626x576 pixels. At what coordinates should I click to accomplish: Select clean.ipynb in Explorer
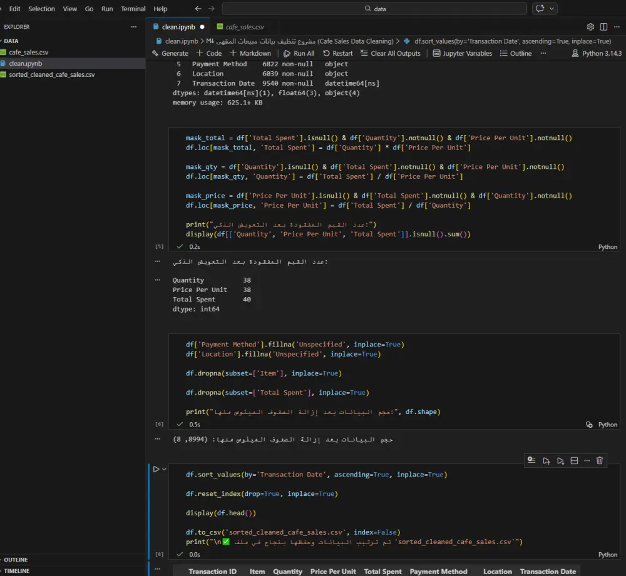[73, 63]
